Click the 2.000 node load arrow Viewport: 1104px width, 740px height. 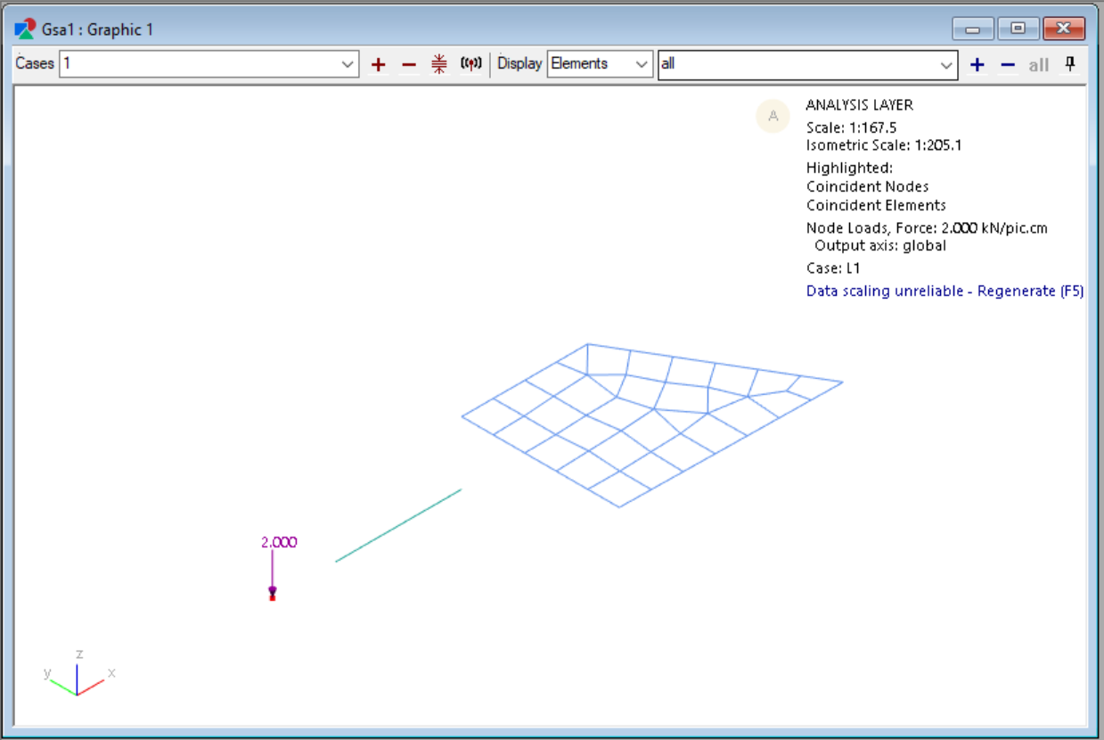[x=273, y=571]
